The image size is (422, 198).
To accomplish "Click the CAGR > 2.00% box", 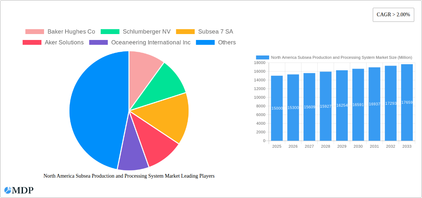I will tap(393, 15).
